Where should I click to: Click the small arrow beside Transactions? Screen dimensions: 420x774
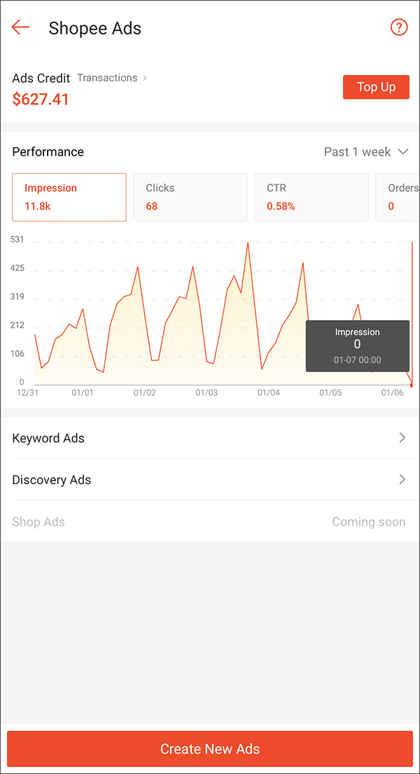coord(145,78)
